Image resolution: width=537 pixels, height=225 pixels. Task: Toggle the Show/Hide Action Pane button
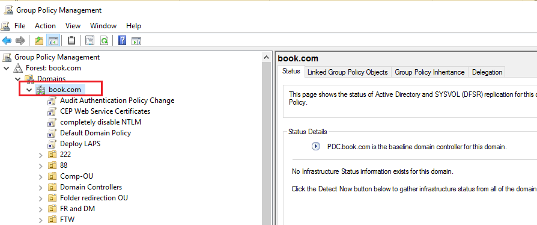click(x=136, y=41)
